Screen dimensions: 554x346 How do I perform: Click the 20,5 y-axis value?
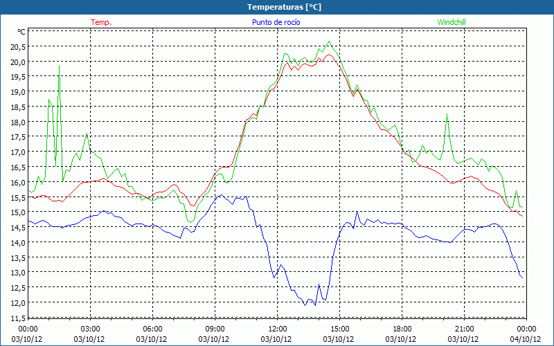click(x=18, y=47)
